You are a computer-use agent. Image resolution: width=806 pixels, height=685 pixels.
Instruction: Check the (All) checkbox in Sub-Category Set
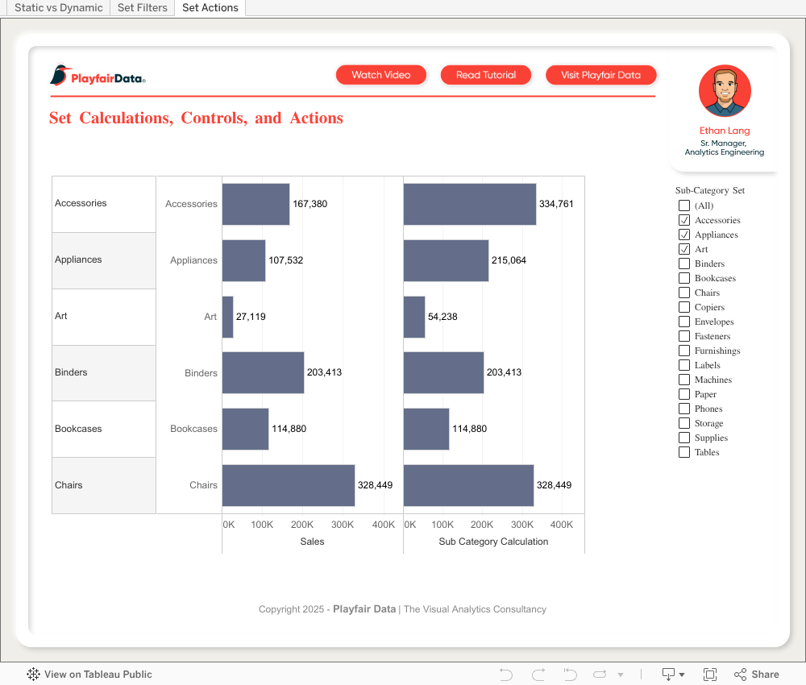684,205
